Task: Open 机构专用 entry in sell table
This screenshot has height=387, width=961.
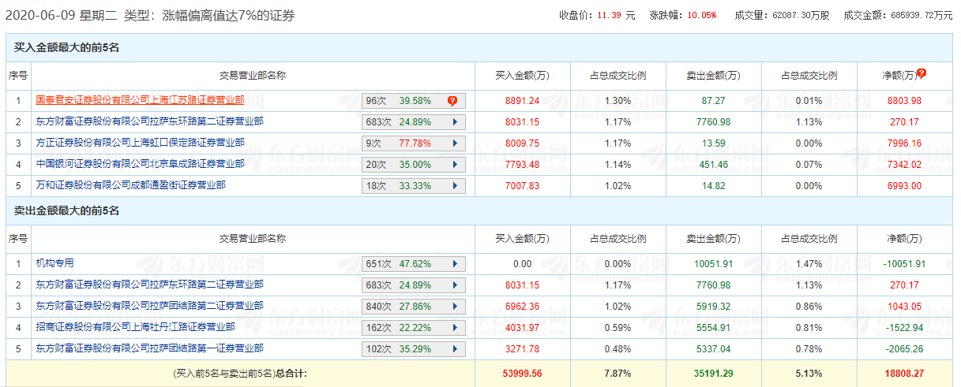Action: pyautogui.click(x=54, y=263)
